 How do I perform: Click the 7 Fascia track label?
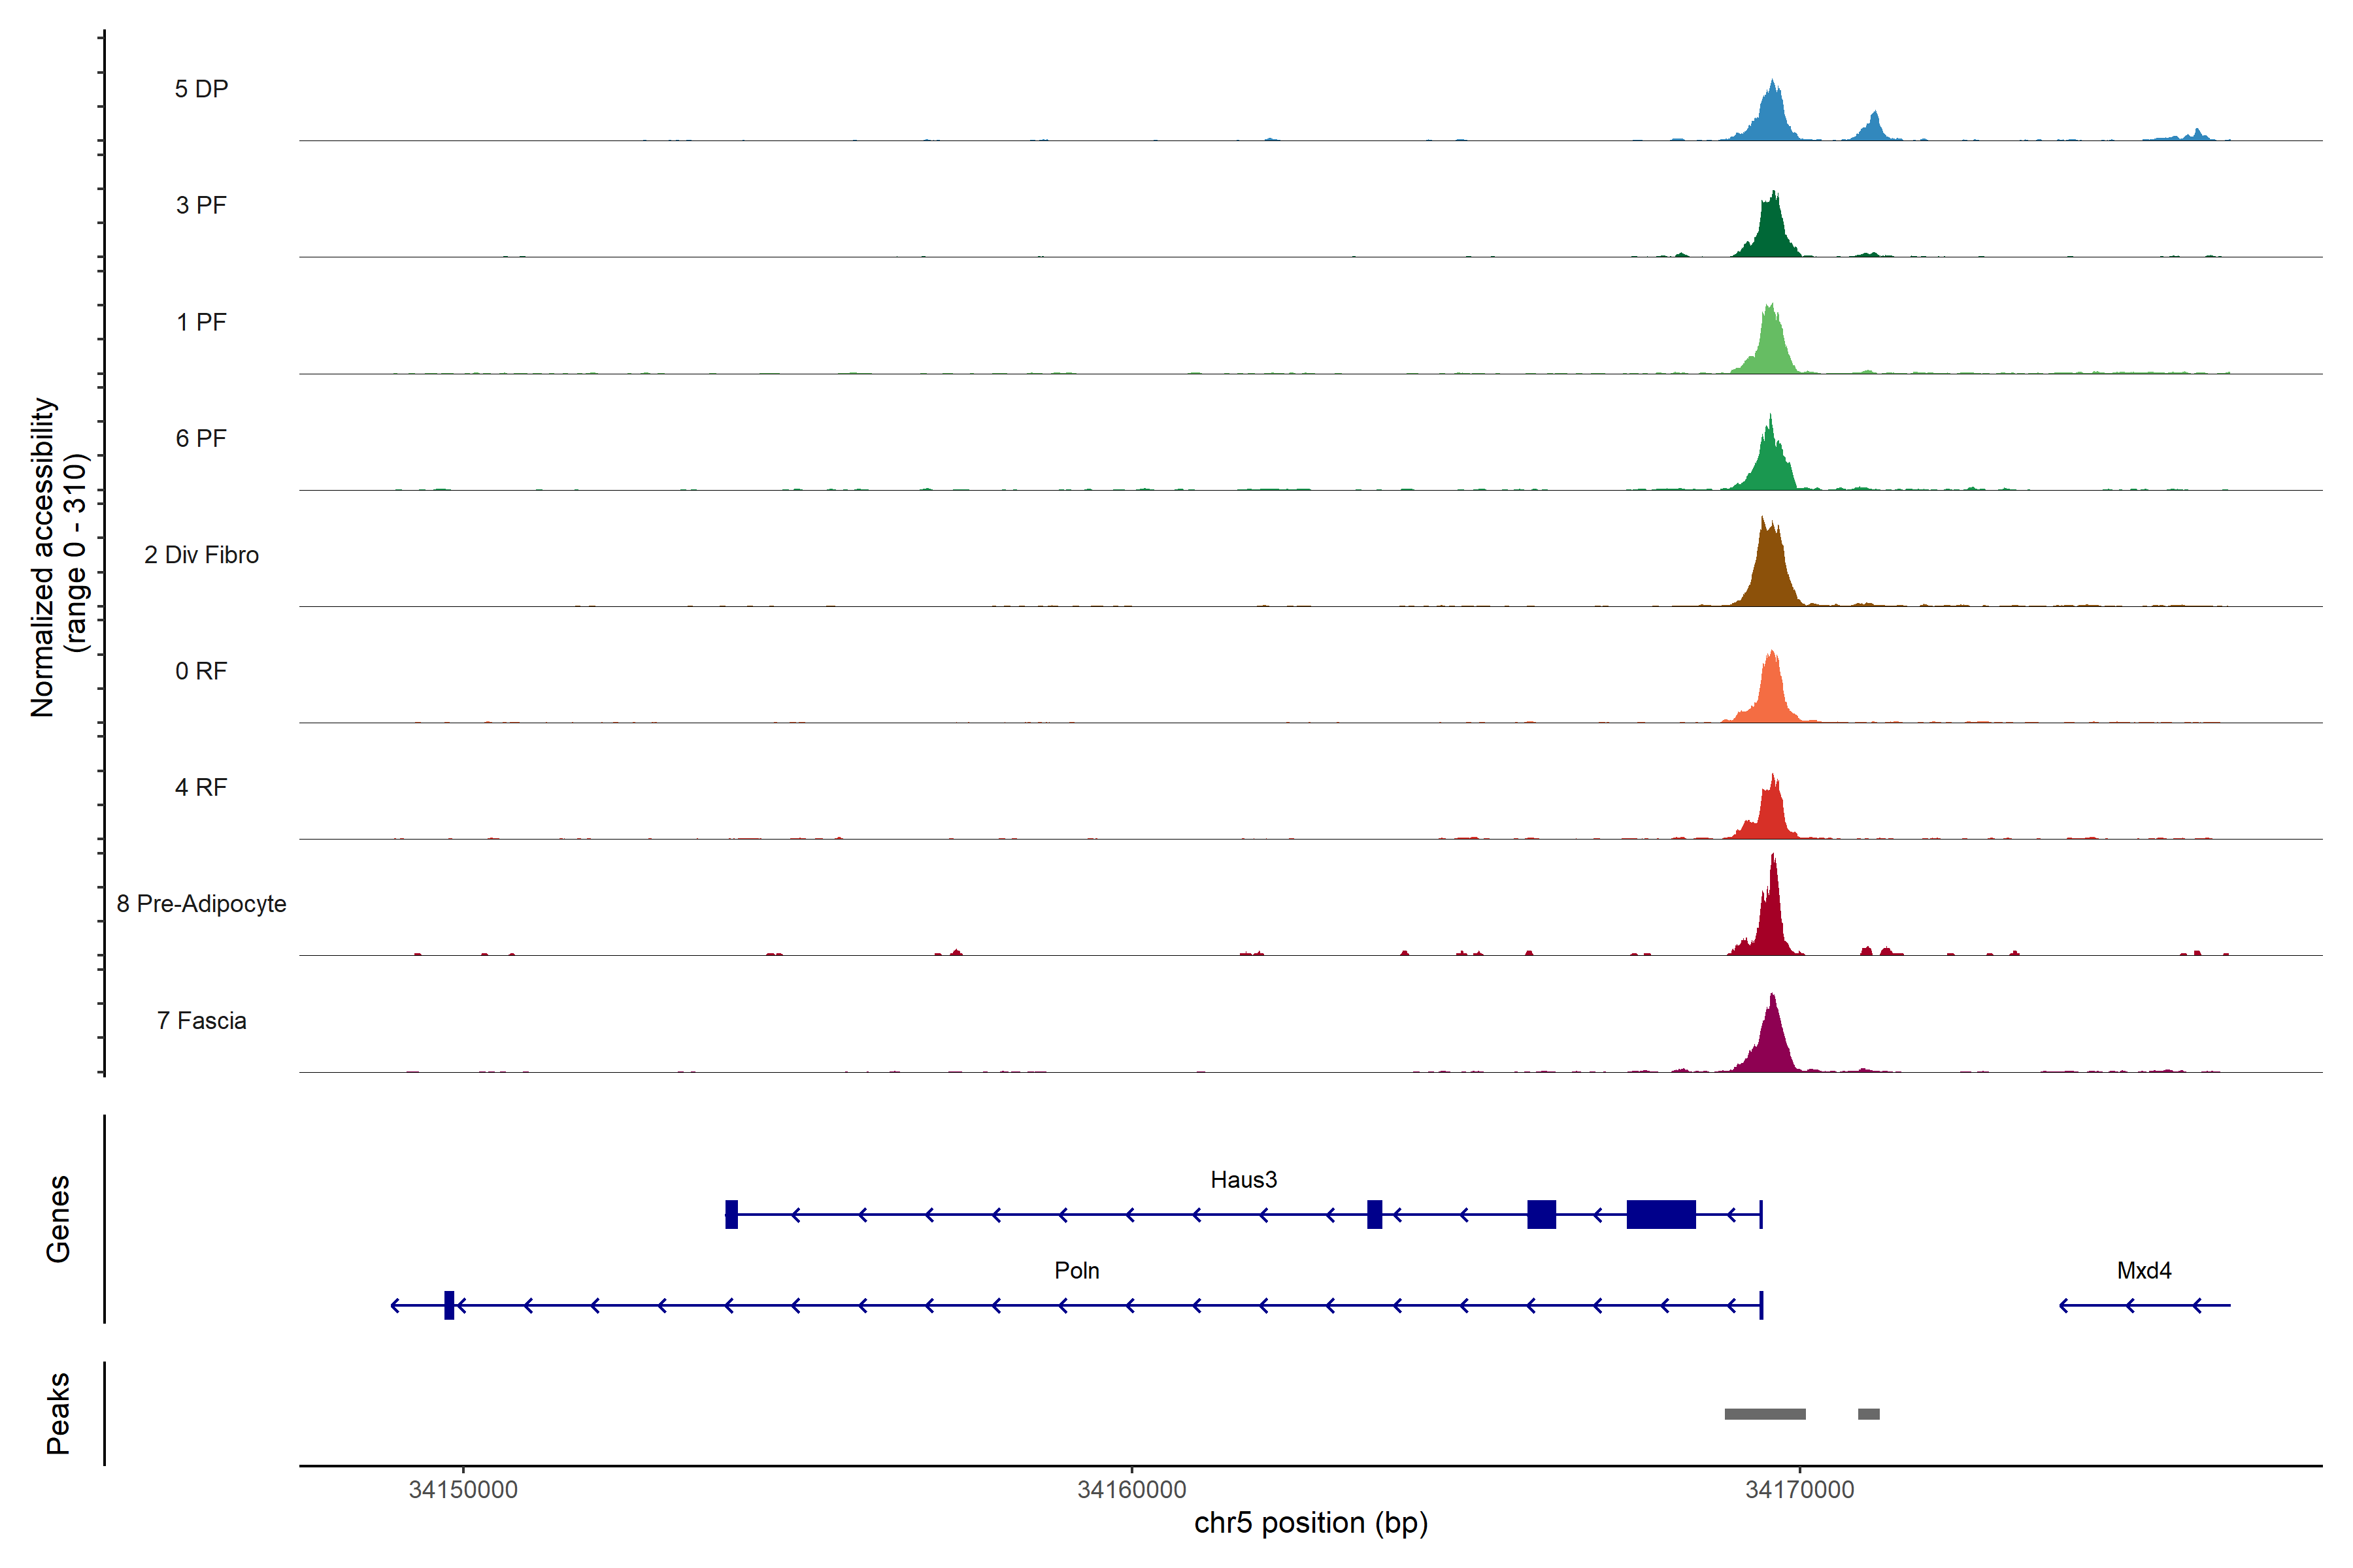201,1021
